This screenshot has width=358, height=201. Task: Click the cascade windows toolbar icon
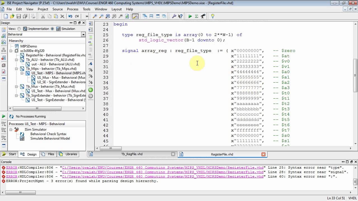[145, 16]
